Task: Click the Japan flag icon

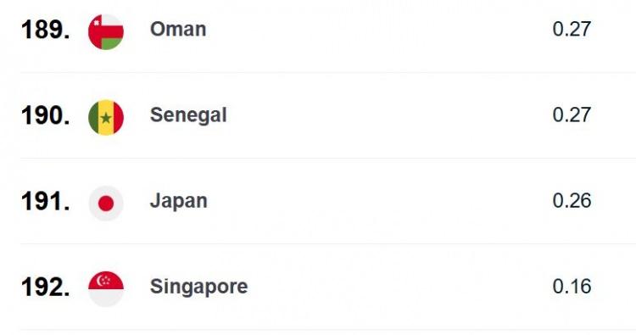Action: point(106,204)
